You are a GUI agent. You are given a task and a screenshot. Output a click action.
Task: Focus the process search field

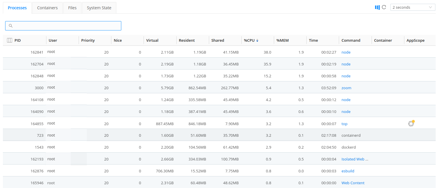[x=67, y=26]
